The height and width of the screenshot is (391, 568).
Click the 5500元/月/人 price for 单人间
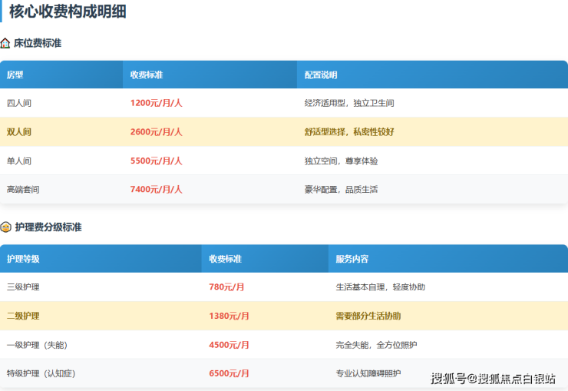[x=156, y=161]
